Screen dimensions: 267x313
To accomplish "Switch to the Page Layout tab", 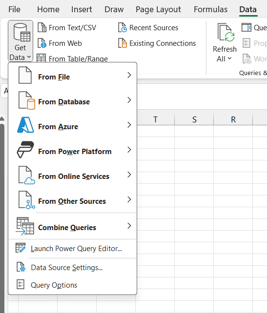I will 158,9.
